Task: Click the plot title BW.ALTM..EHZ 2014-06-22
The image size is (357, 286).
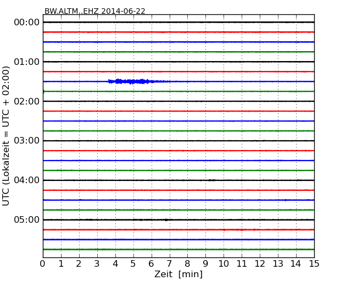Action: click(x=94, y=11)
